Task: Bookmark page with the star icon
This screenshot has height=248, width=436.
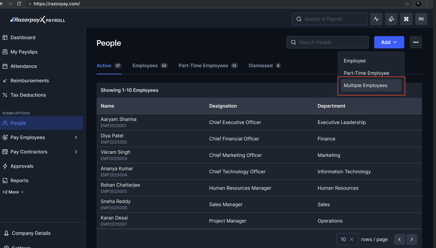Action: point(407,4)
